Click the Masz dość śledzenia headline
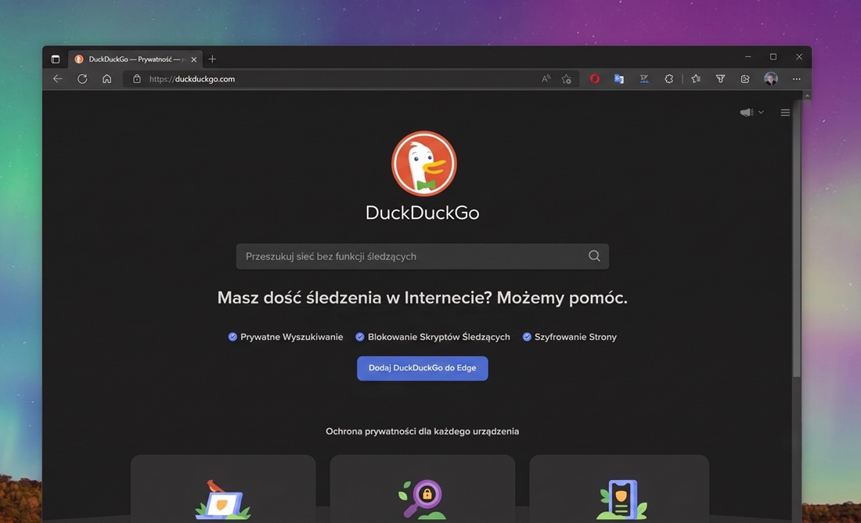Viewport: 861px width, 523px height. point(422,298)
